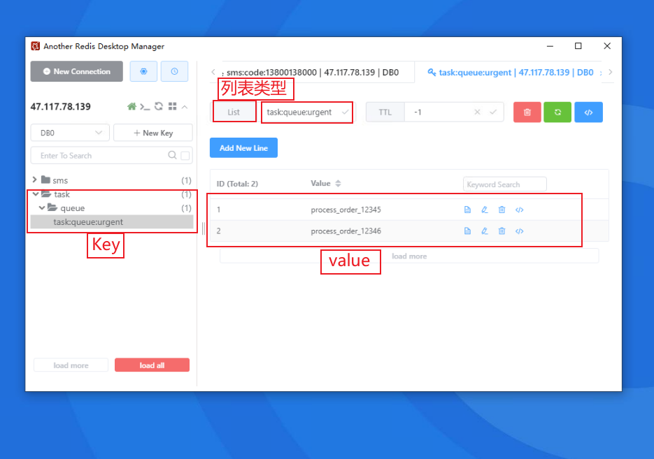Sort the list by Value column arrows
The height and width of the screenshot is (459, 654).
339,183
